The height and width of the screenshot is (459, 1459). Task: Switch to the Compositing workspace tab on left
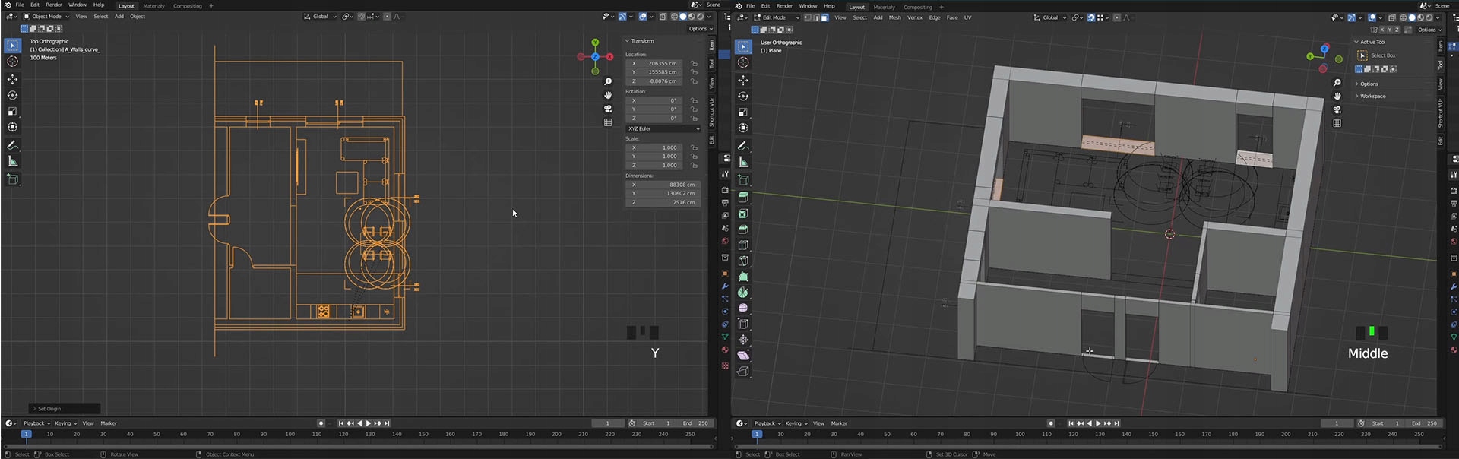[187, 6]
